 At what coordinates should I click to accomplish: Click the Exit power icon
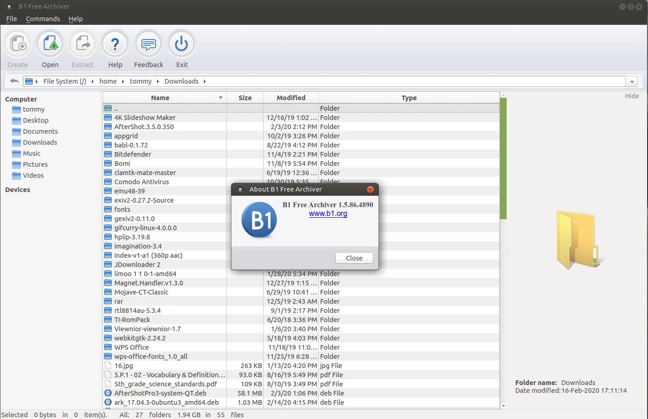[181, 44]
